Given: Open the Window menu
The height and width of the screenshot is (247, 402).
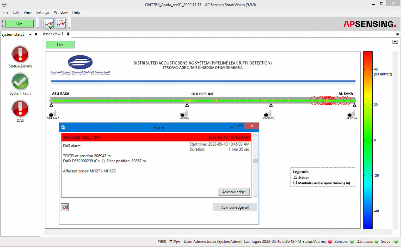Looking at the screenshot, I should [x=61, y=12].
